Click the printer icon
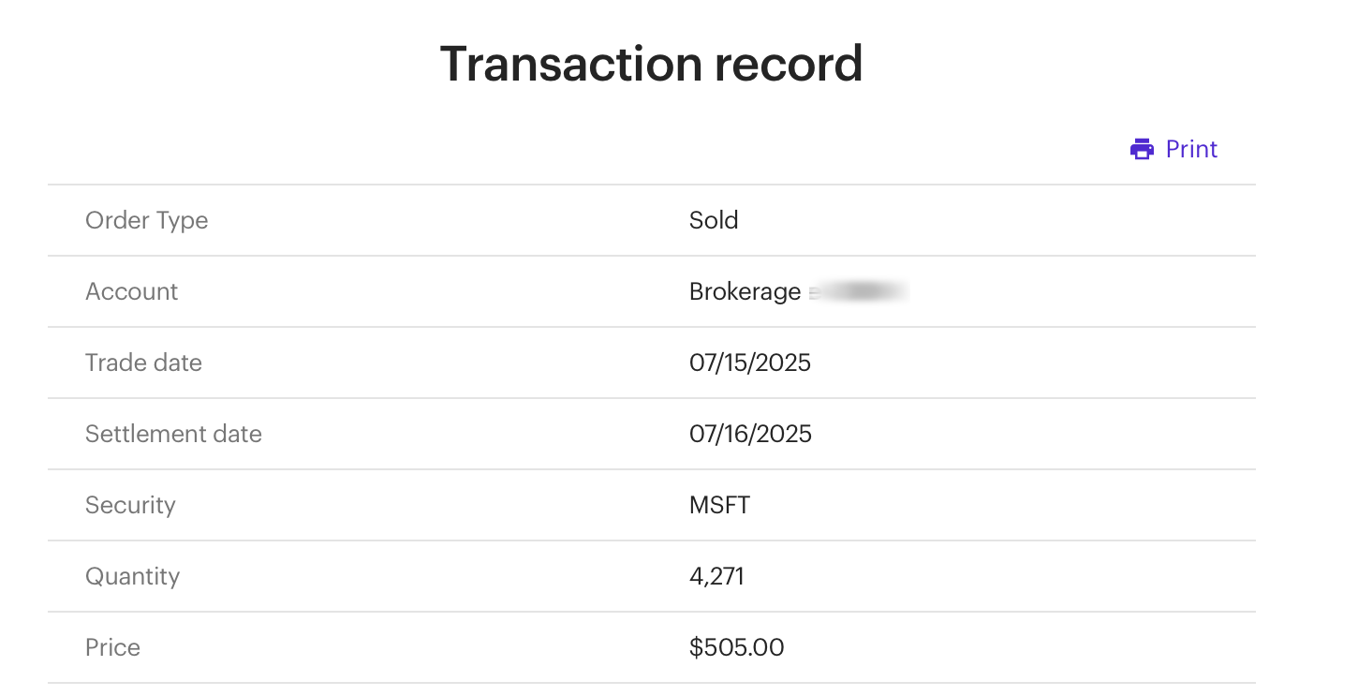The width and height of the screenshot is (1358, 696). 1142,150
